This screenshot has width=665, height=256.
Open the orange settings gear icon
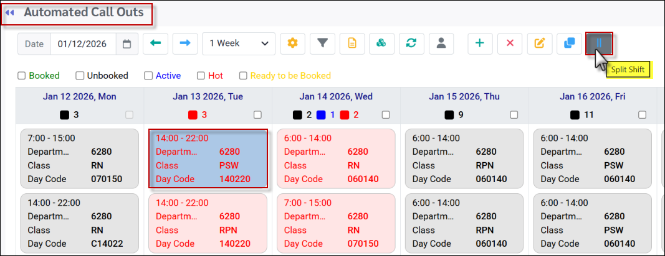[x=292, y=43]
